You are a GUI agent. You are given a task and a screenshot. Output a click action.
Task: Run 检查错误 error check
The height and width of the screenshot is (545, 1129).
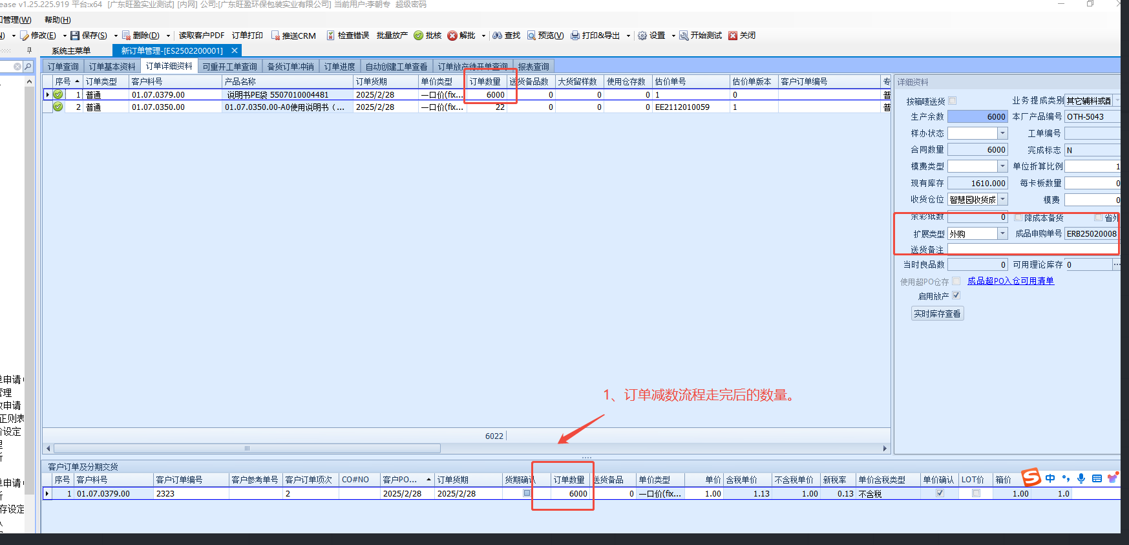click(348, 36)
